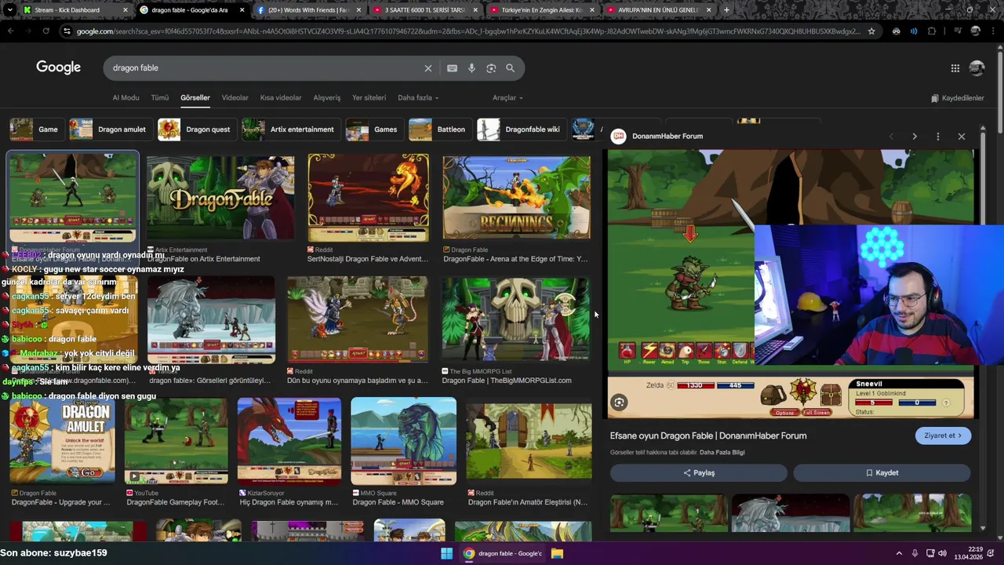
Task: Save the image with the Kaydet button
Action: pos(882,472)
